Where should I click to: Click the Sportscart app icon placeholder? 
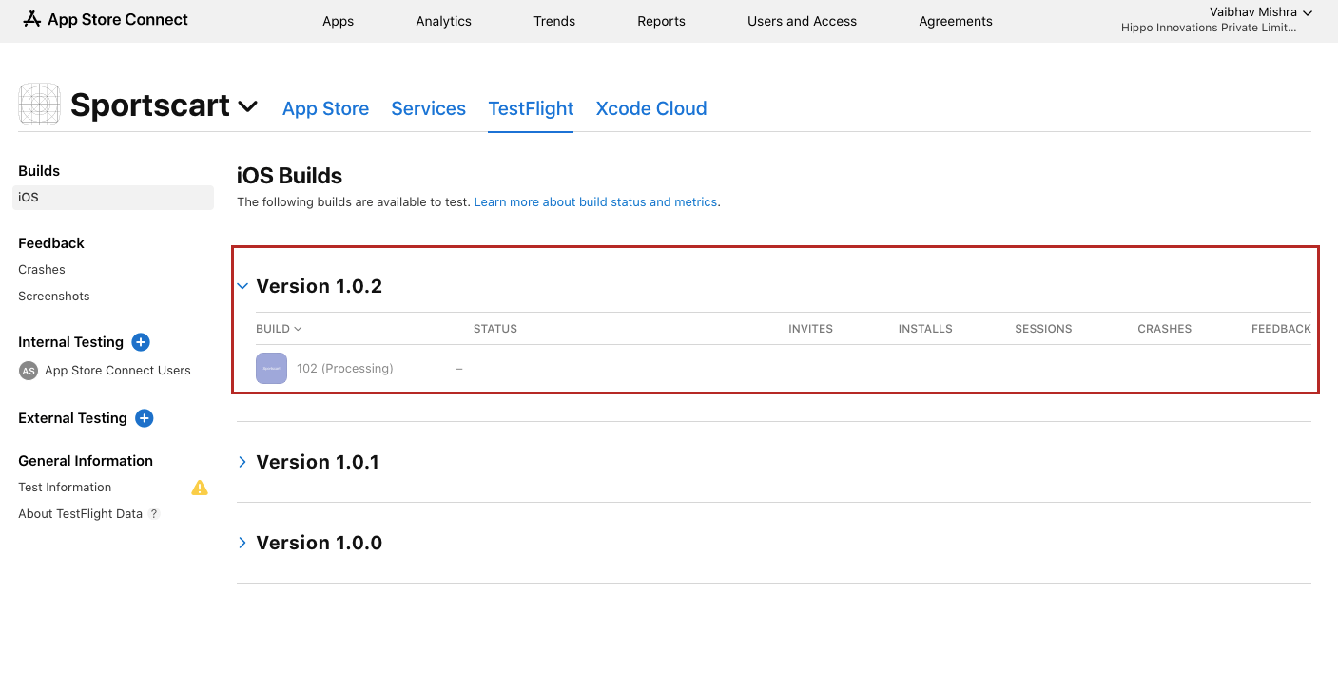(x=39, y=104)
